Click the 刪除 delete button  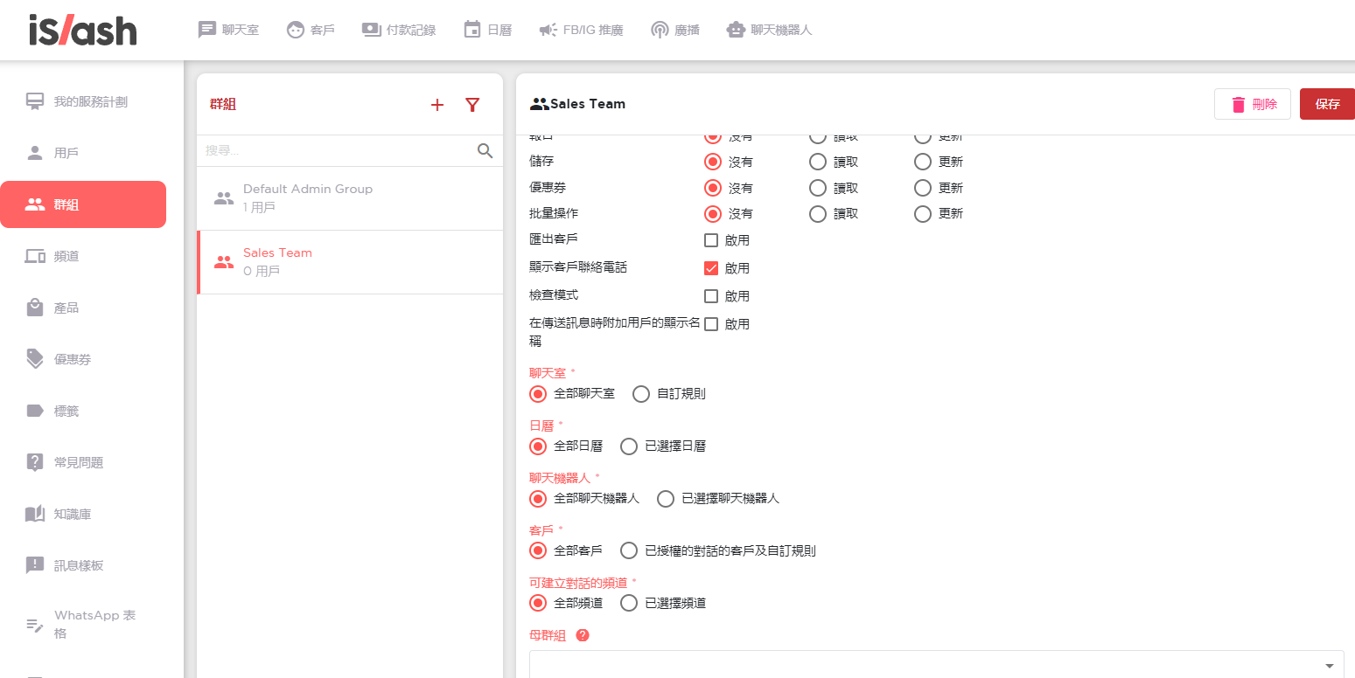pyautogui.click(x=1253, y=104)
